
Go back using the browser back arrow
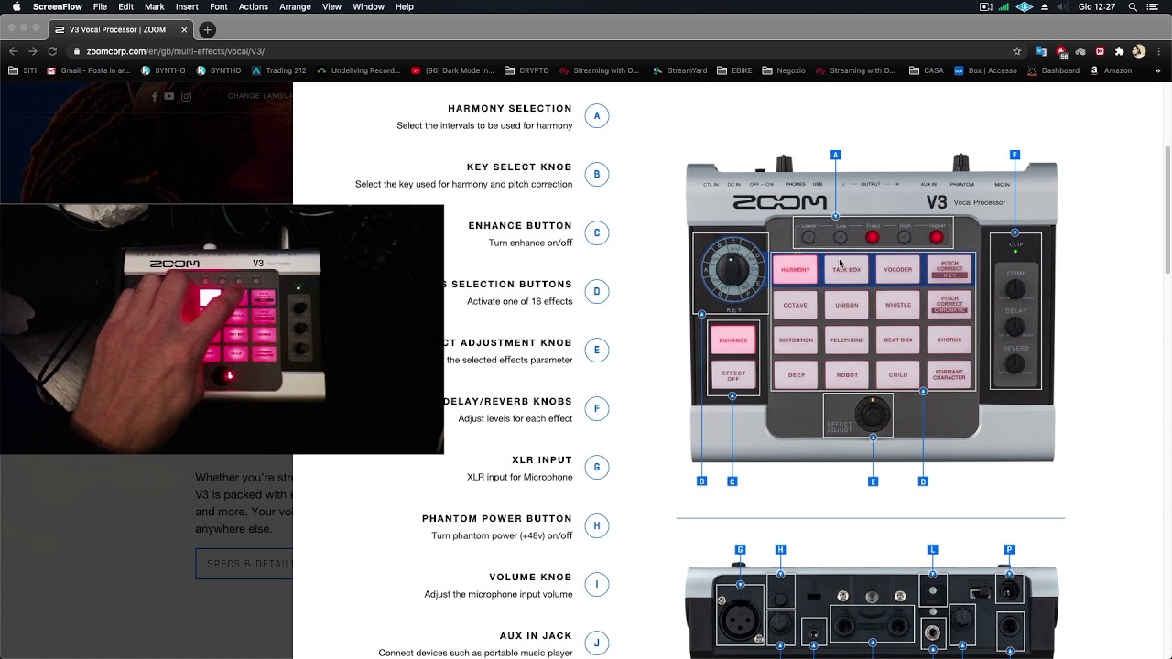pos(13,51)
